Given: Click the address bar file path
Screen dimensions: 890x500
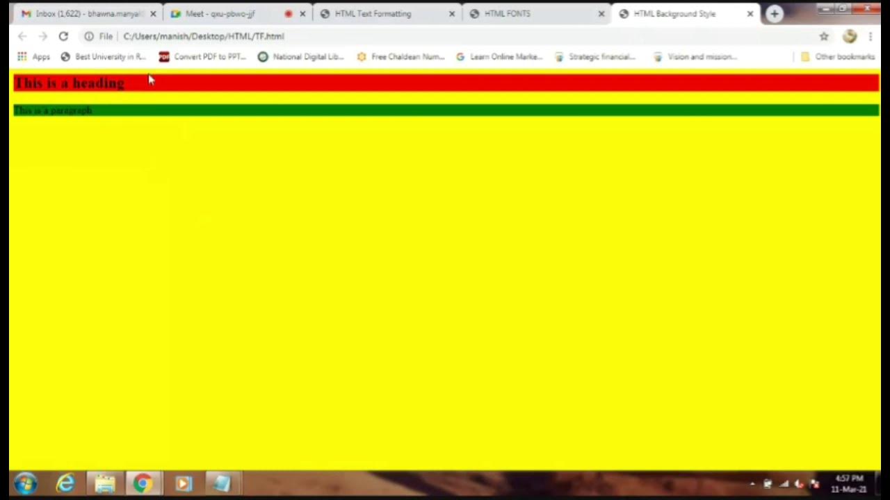Looking at the screenshot, I should click(x=204, y=36).
